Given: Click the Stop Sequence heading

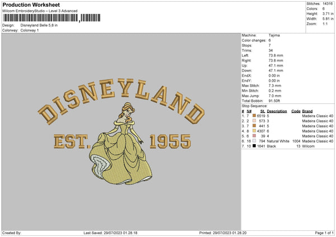Looking at the screenshot, I should 254,106.
